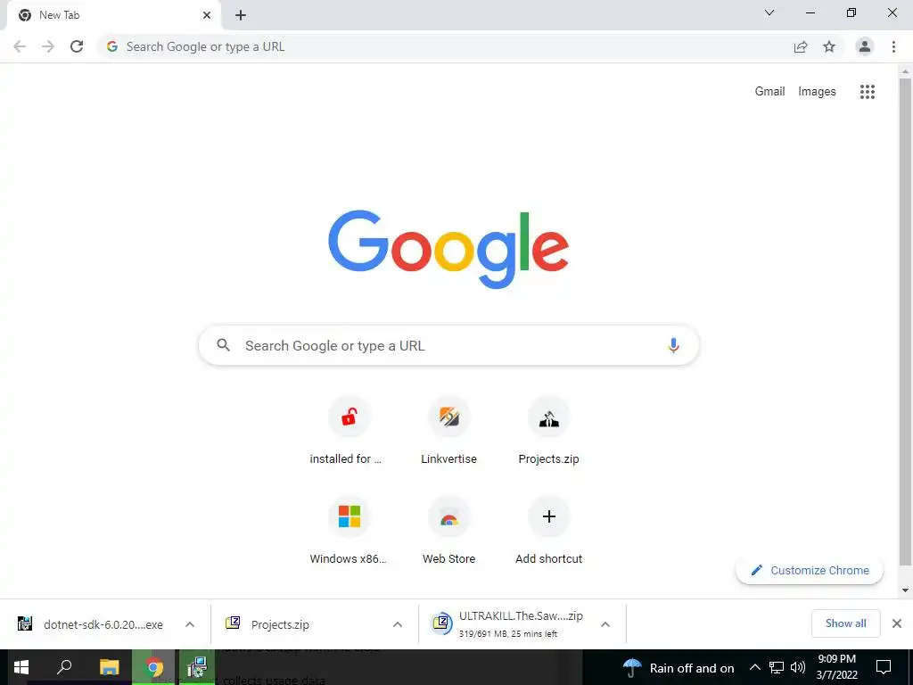The image size is (913, 685).
Task: Open a new tab with plus button
Action: (241, 16)
